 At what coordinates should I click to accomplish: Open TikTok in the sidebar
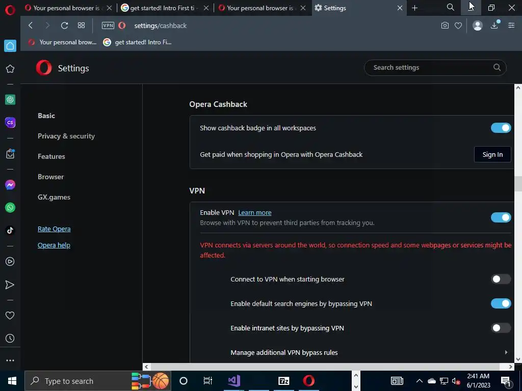coord(10,230)
